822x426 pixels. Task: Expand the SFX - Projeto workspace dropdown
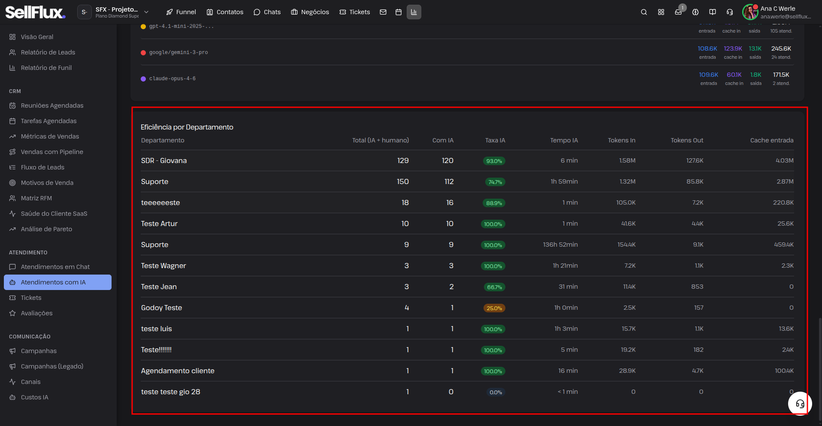pyautogui.click(x=146, y=12)
